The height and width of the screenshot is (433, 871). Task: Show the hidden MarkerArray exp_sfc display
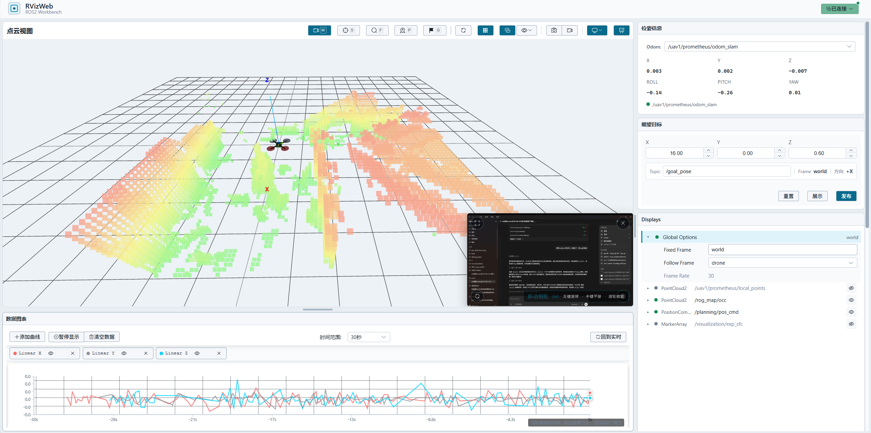[x=851, y=324]
